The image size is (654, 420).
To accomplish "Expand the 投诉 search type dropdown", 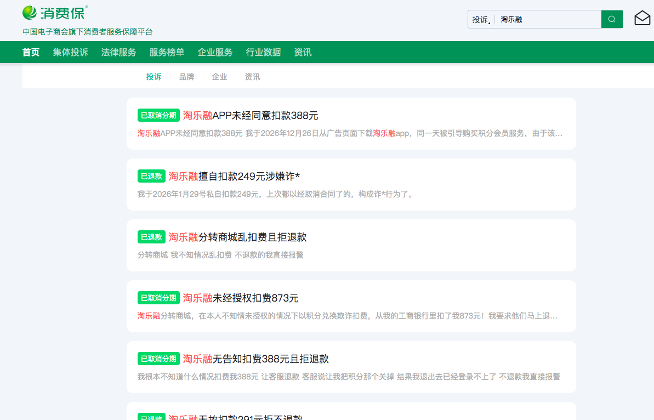I will tap(481, 20).
